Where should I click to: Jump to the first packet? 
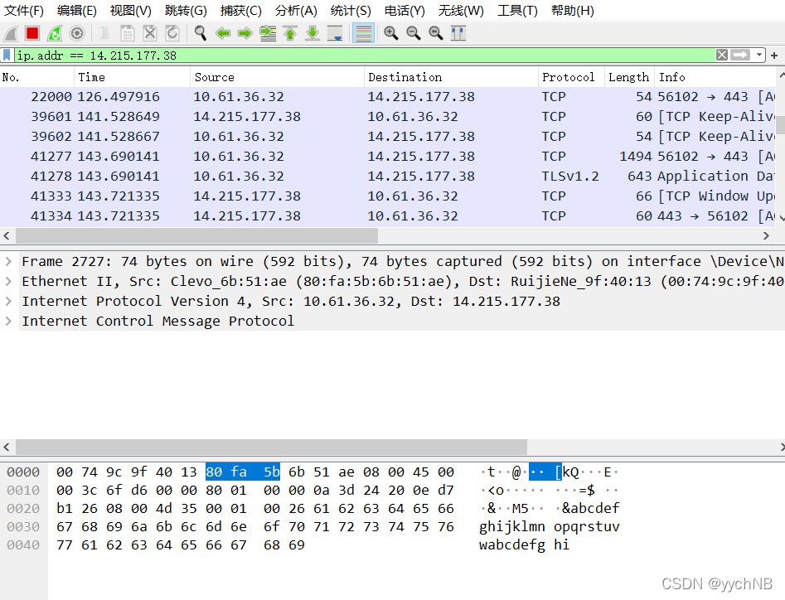[290, 33]
